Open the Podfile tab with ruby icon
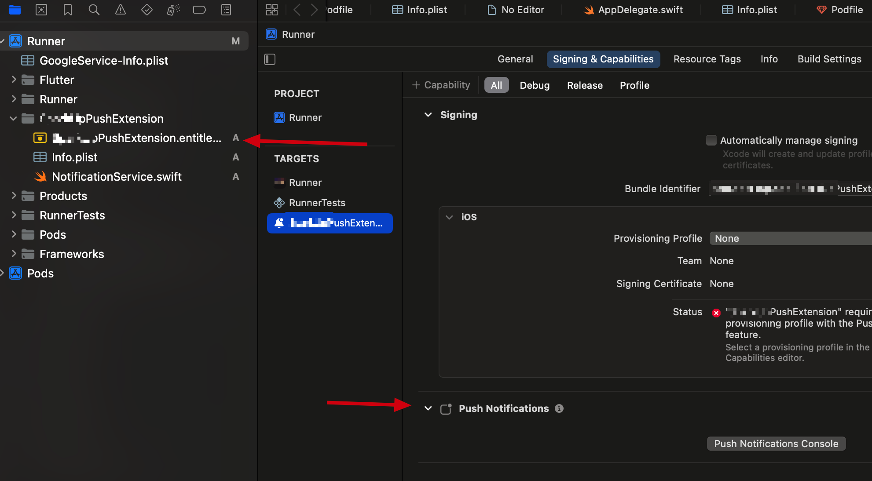The width and height of the screenshot is (872, 481). (x=839, y=10)
